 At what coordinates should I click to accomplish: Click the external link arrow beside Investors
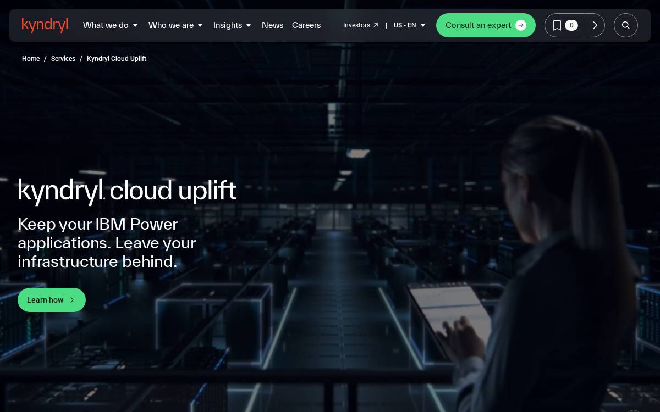[x=376, y=25]
